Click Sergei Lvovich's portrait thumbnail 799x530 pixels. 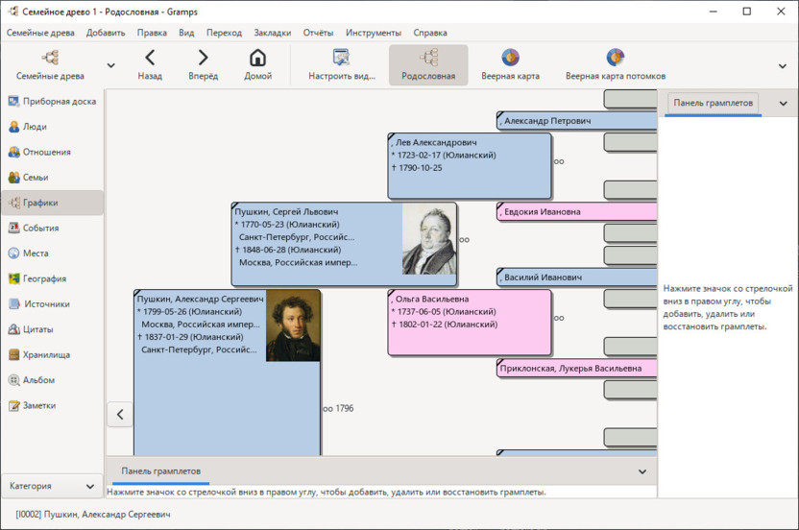pos(429,239)
